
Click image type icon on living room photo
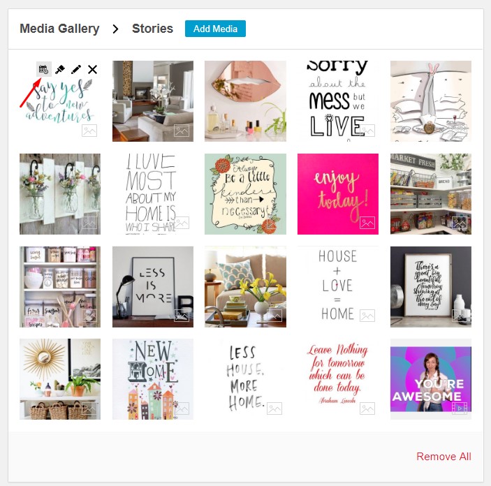pyautogui.click(x=182, y=131)
